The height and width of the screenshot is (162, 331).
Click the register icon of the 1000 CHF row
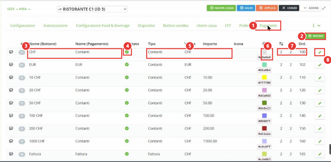(11, 141)
